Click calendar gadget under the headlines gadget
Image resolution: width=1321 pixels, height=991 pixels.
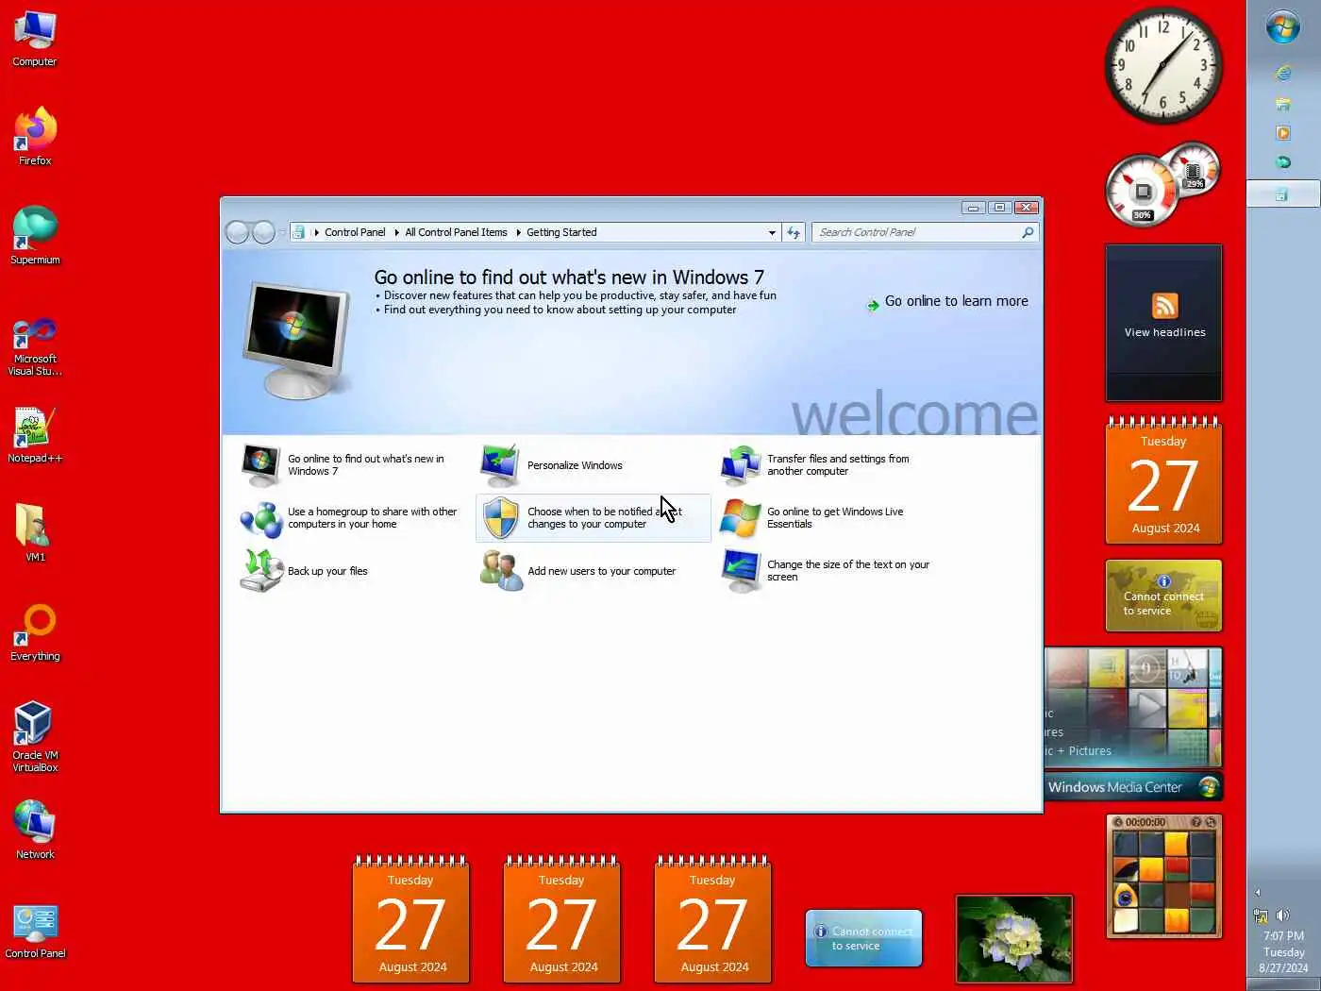(1164, 481)
